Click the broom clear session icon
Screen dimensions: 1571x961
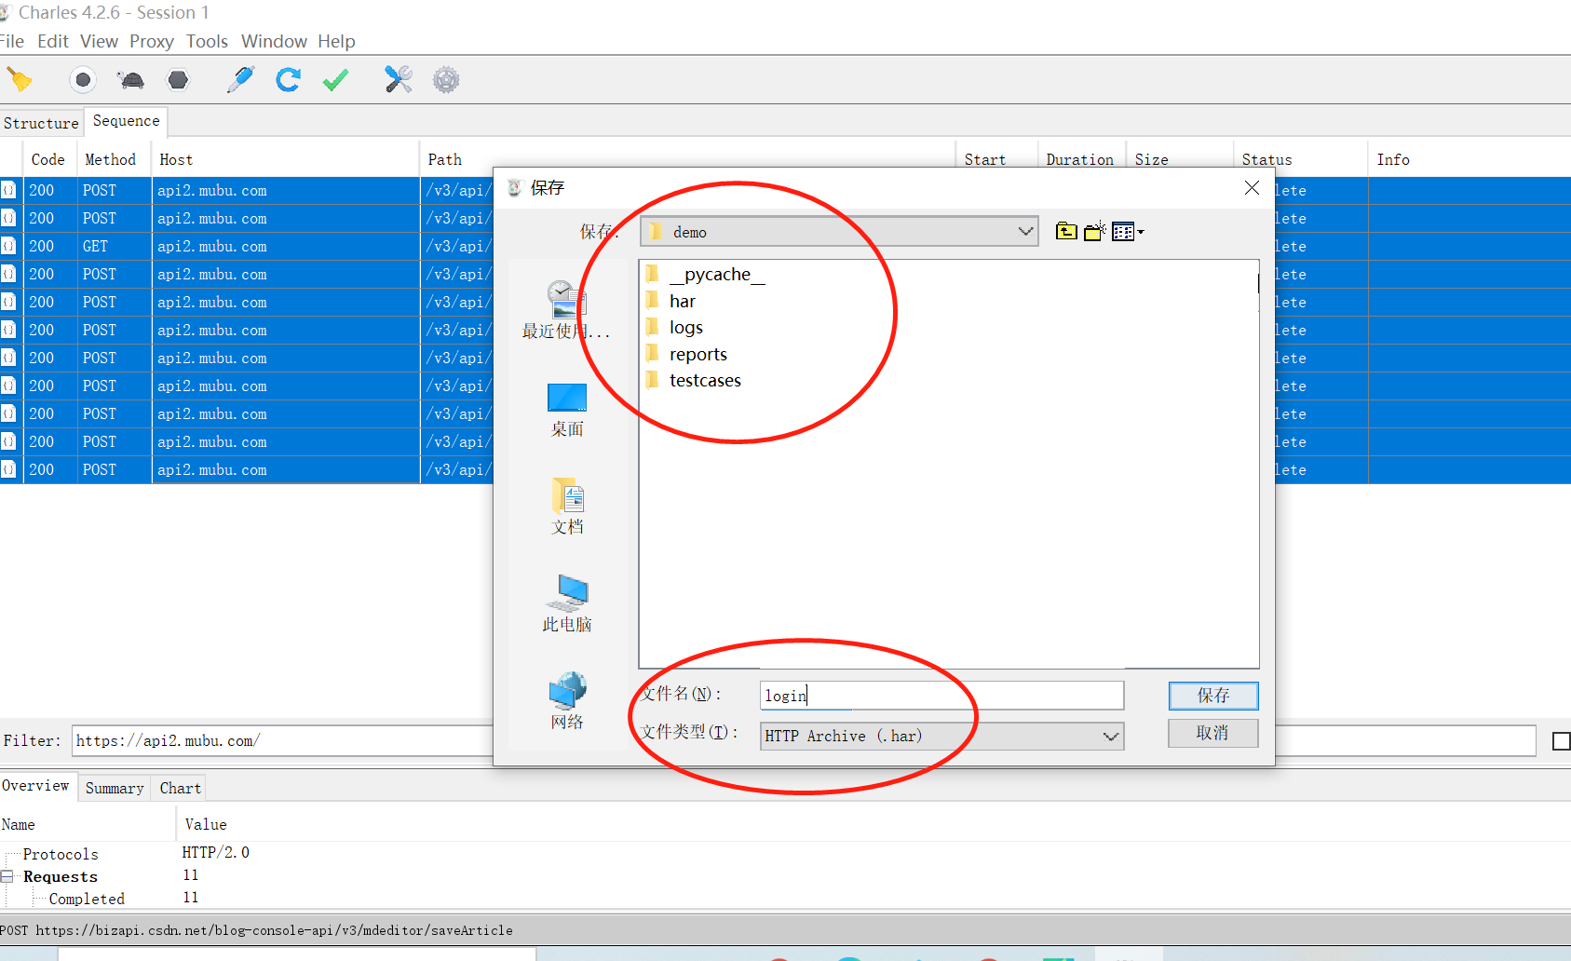coord(20,80)
